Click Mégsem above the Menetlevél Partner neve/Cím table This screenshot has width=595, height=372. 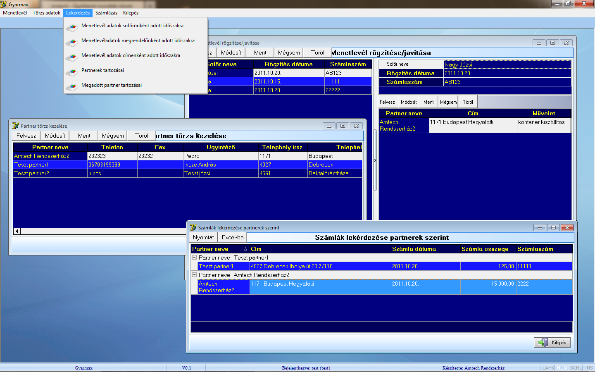448,102
